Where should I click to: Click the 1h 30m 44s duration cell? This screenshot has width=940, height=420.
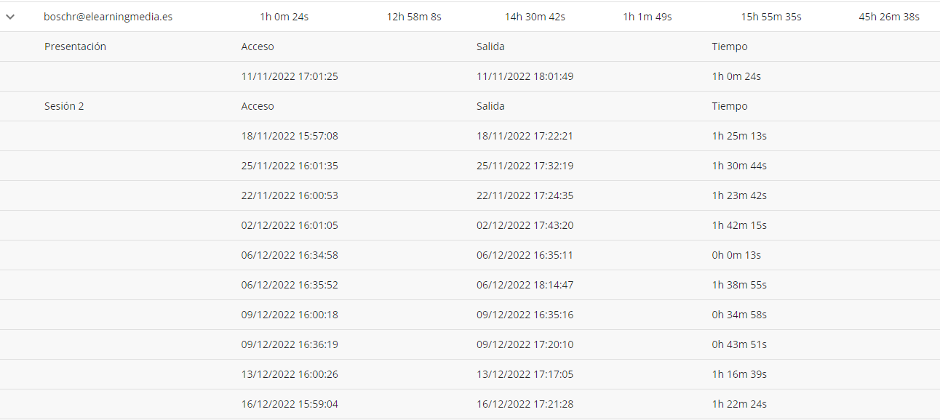point(739,166)
